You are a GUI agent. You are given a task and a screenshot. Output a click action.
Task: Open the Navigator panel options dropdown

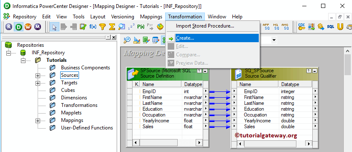108,37
